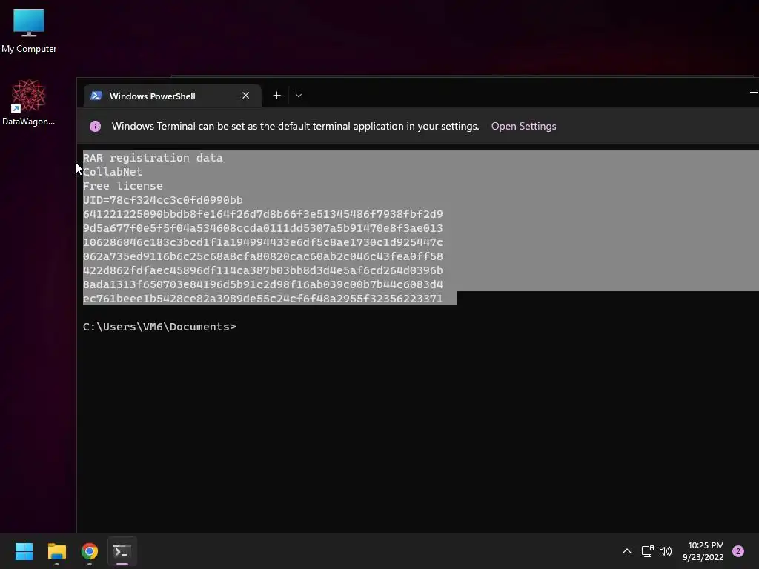Click the UID=78cf324cc3c0fd0990bb line
Viewport: 759px width, 569px height.
(x=162, y=200)
